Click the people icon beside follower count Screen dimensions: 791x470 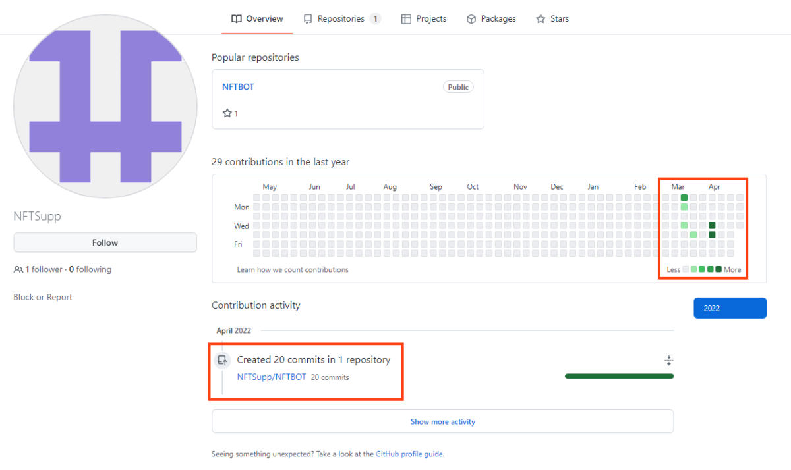coord(18,269)
